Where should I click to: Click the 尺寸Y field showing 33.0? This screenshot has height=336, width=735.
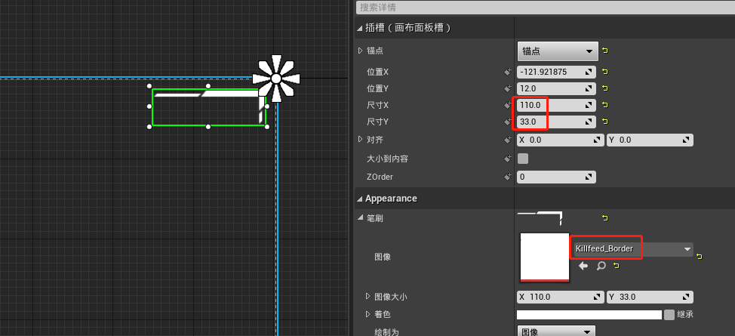click(556, 122)
